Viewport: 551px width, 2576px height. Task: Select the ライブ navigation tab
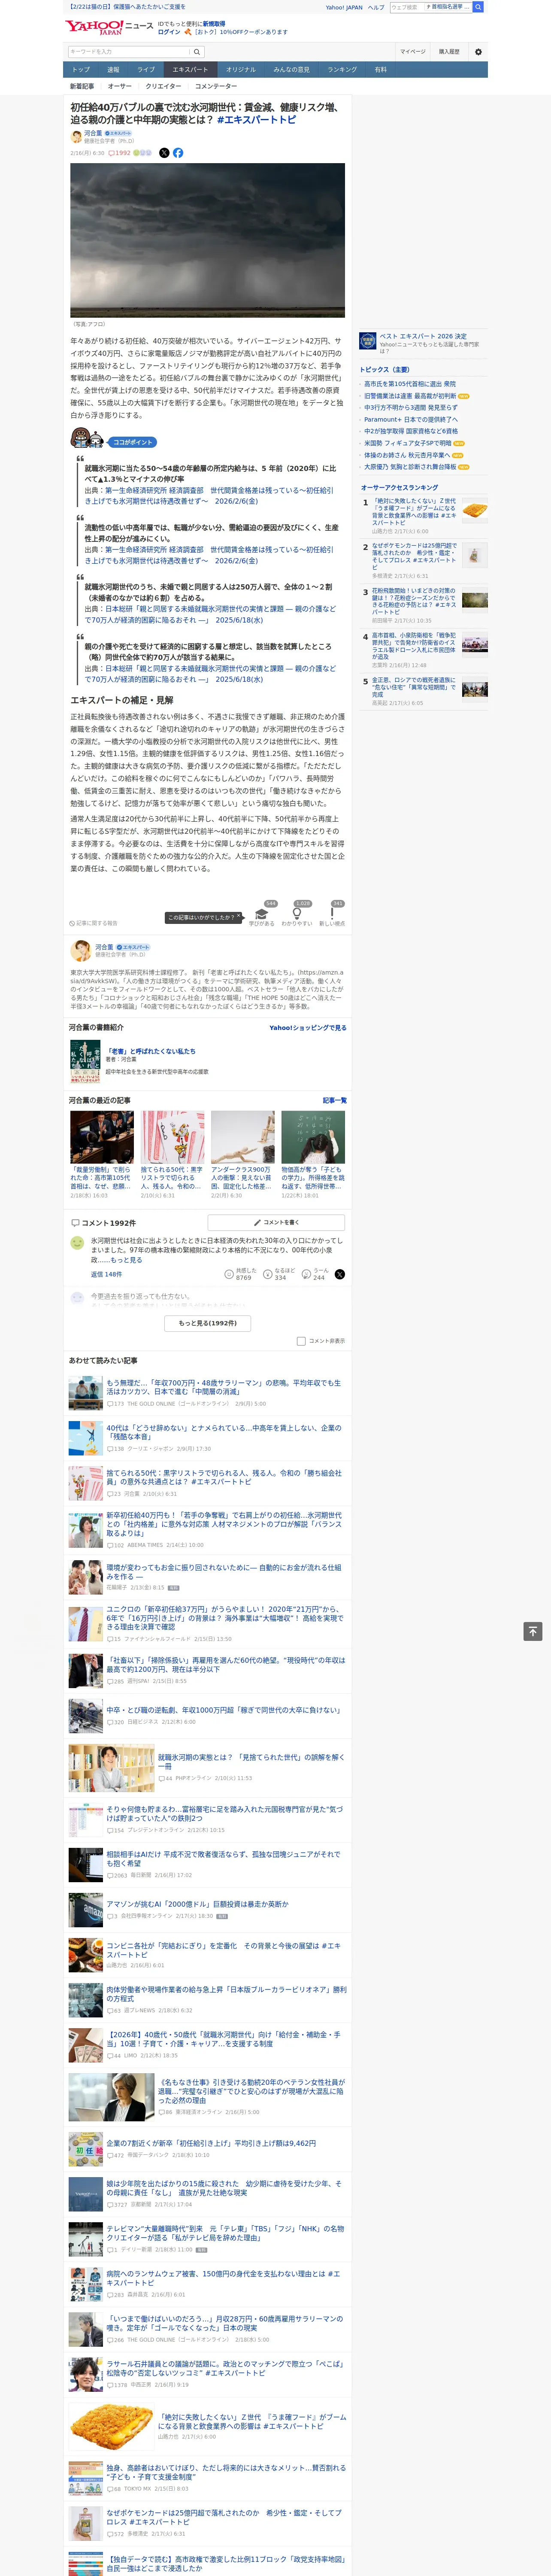coord(146,70)
